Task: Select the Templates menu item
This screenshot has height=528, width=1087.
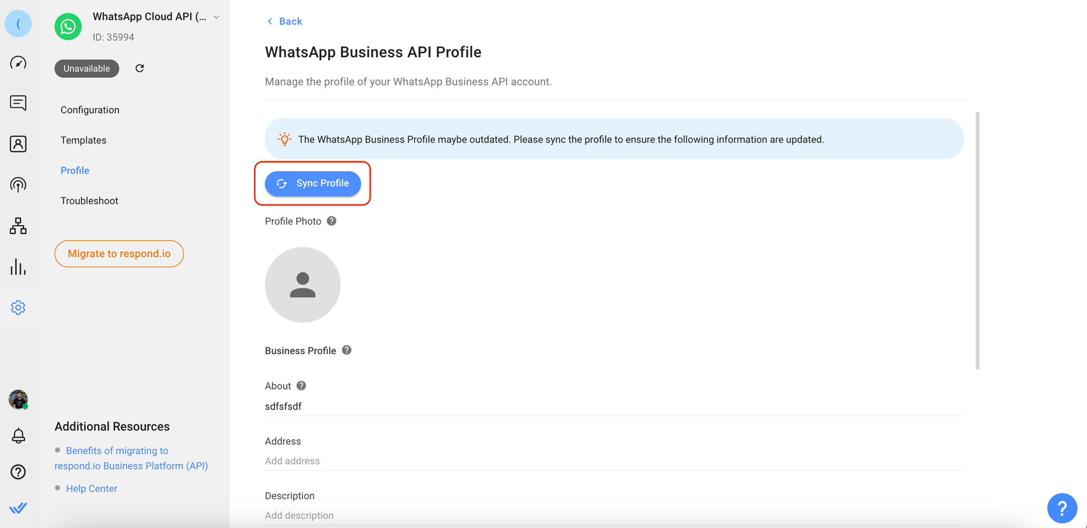Action: click(x=83, y=140)
